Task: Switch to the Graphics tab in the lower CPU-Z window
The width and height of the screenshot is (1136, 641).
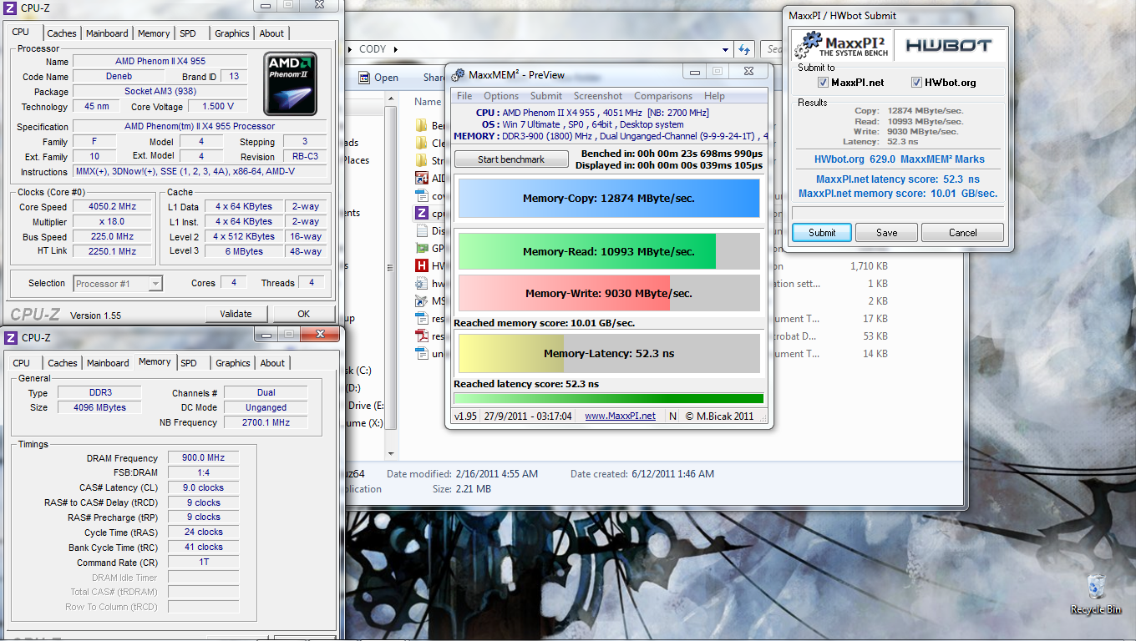Action: [x=233, y=363]
